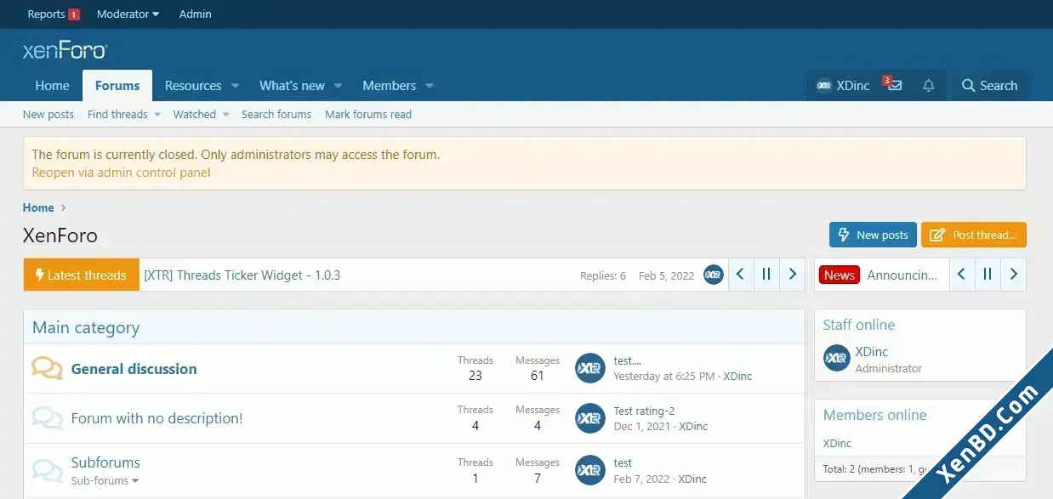Click XDinc in Members online list
The image size is (1053, 499).
[837, 443]
